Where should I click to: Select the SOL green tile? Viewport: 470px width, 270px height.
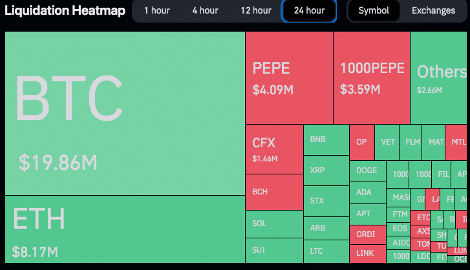[274, 223]
